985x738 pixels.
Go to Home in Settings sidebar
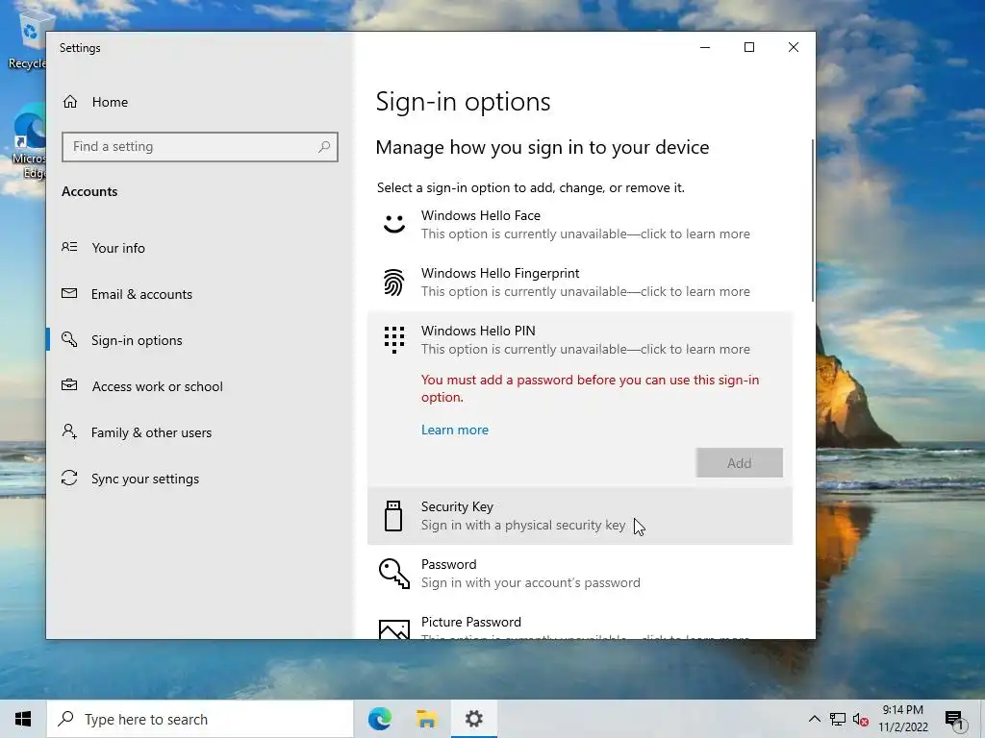200,102
